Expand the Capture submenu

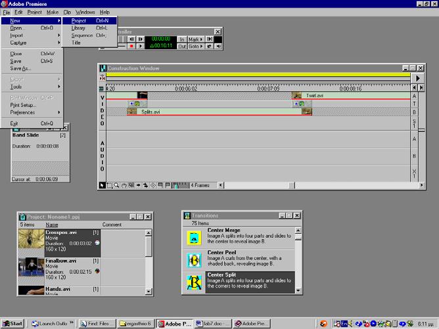point(32,43)
